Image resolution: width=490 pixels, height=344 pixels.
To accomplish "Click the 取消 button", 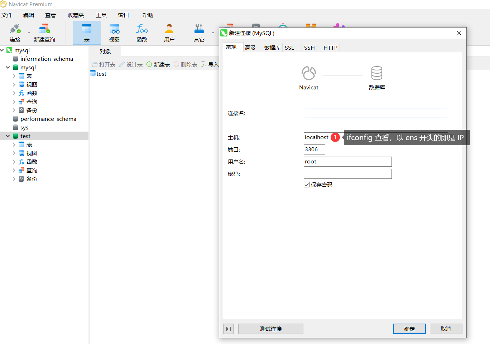I will point(446,329).
